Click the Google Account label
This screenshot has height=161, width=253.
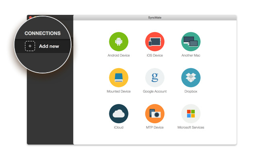[155, 92]
